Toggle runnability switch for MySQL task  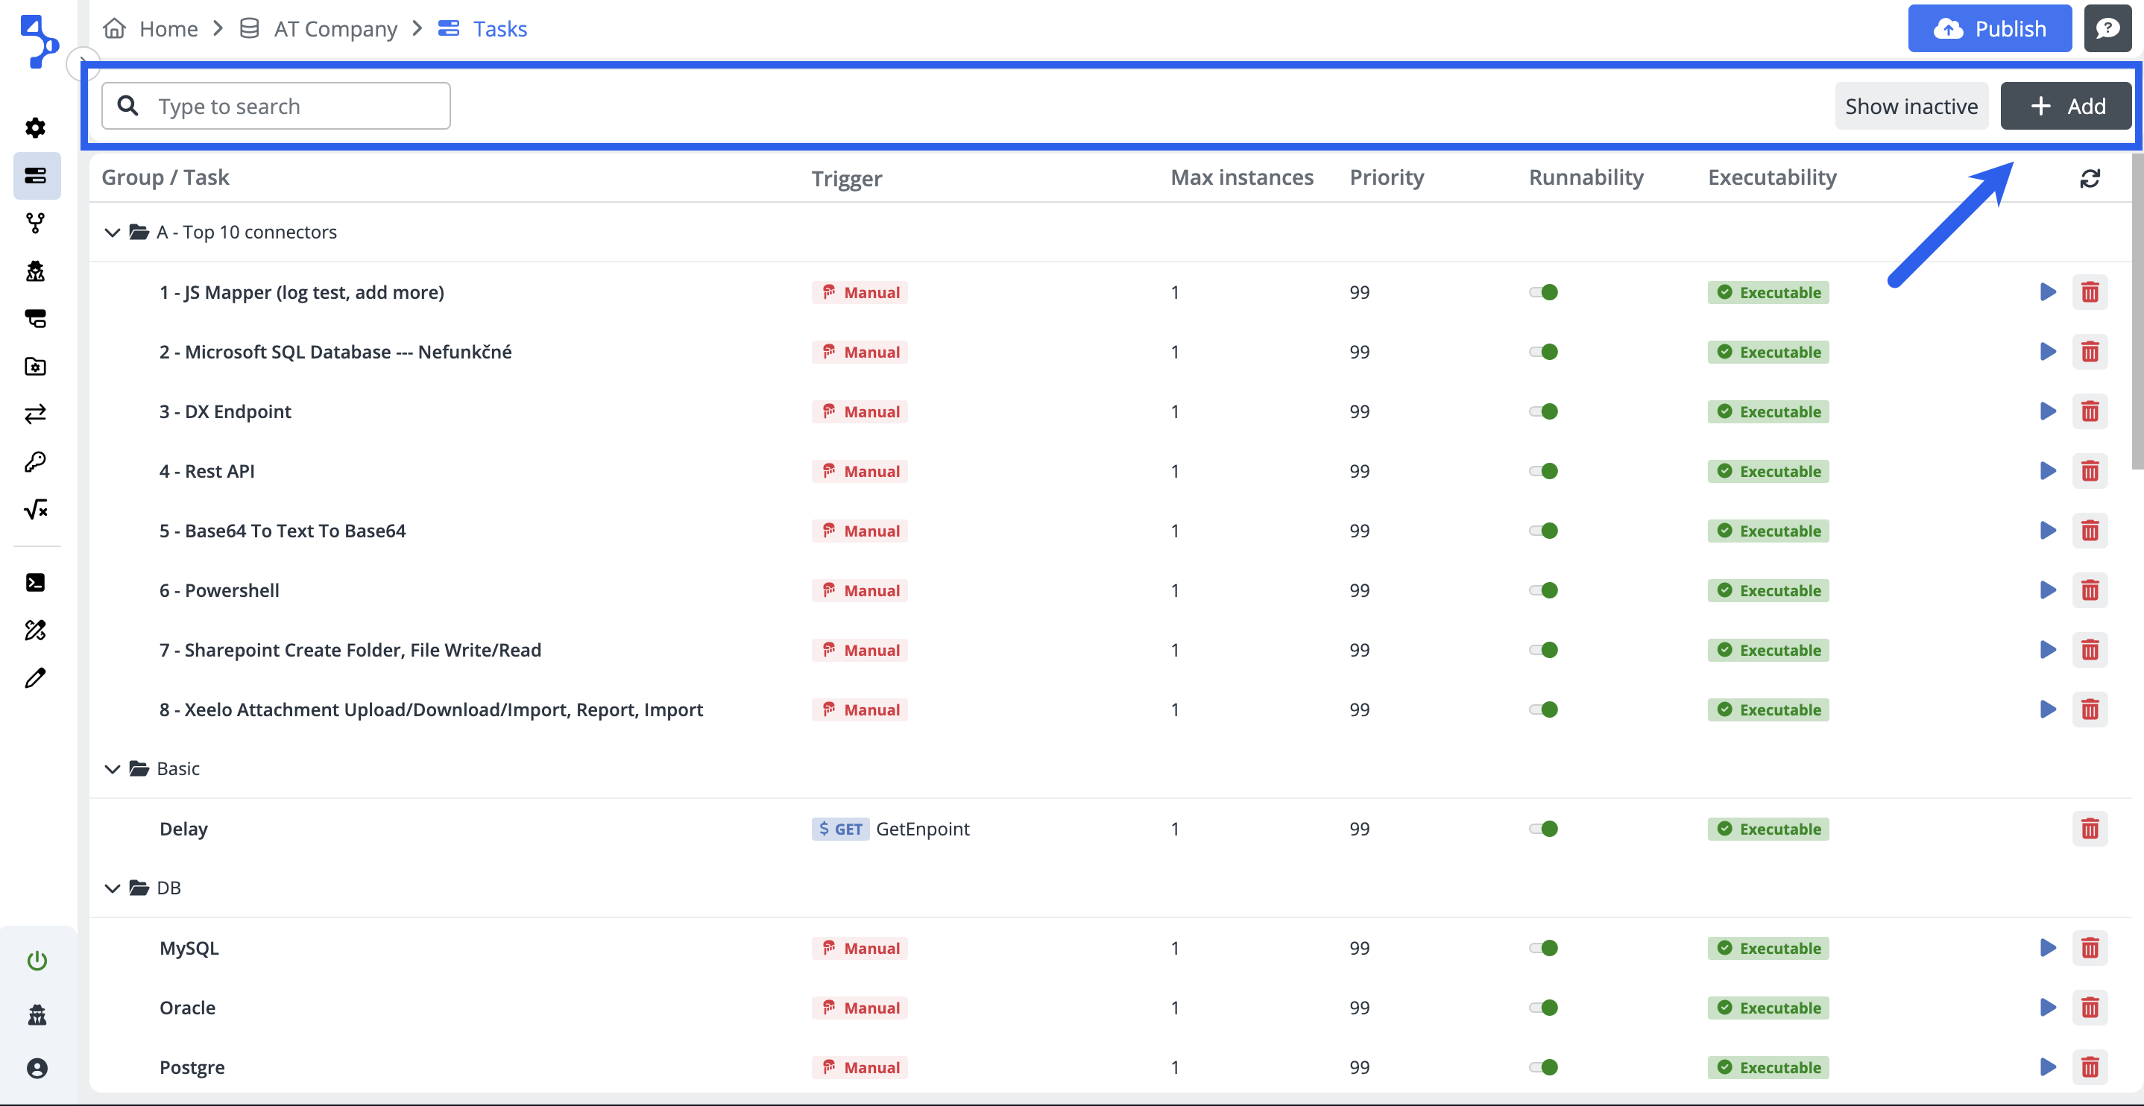coord(1543,948)
